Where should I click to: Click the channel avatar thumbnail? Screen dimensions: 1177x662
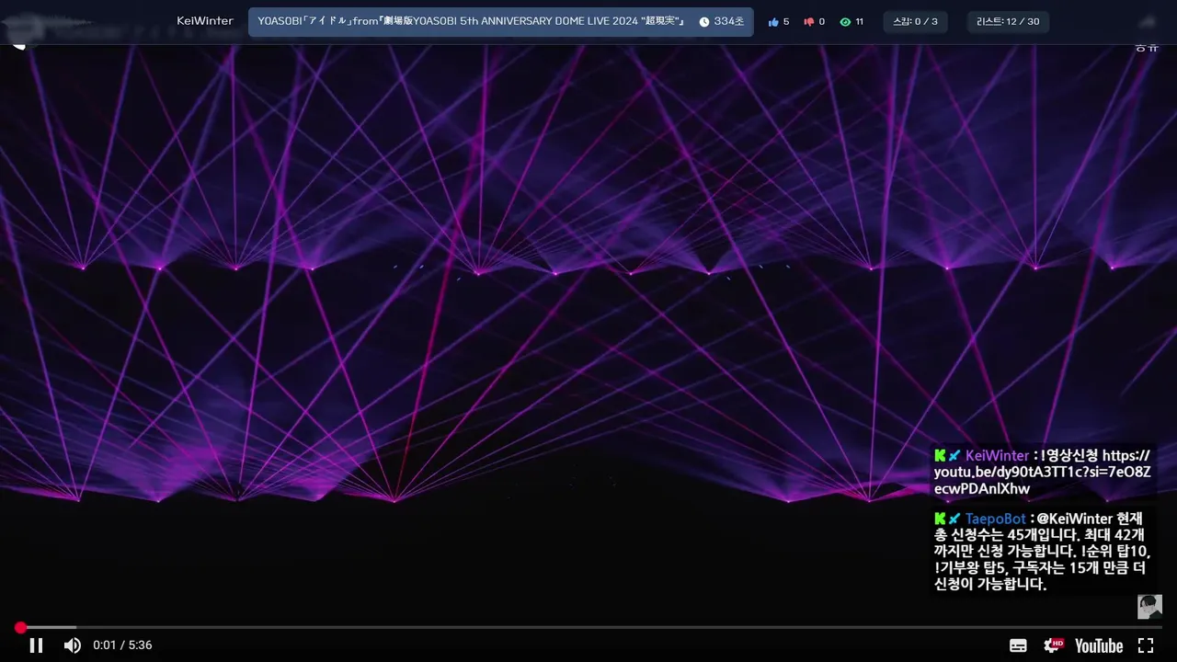pos(1149,606)
